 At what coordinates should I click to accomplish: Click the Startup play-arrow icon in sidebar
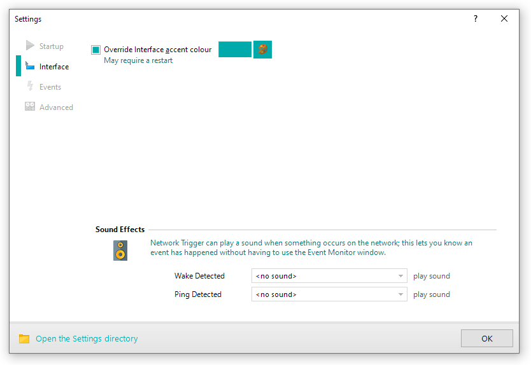[30, 46]
